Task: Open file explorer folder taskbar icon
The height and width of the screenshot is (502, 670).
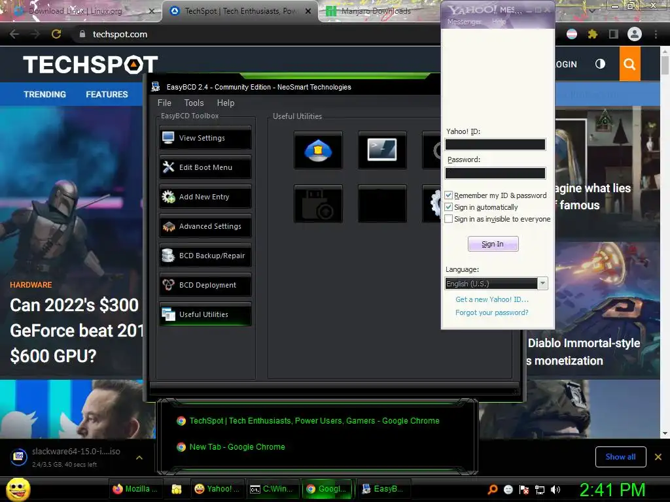Action: point(176,489)
